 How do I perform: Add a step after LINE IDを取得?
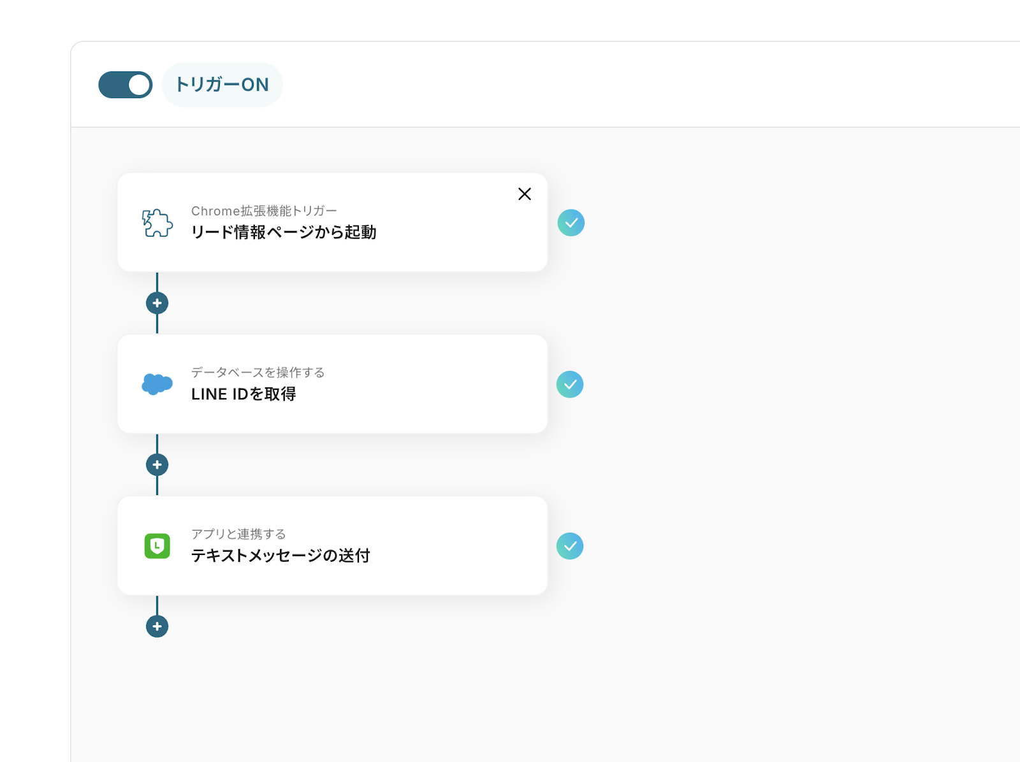[x=157, y=465]
